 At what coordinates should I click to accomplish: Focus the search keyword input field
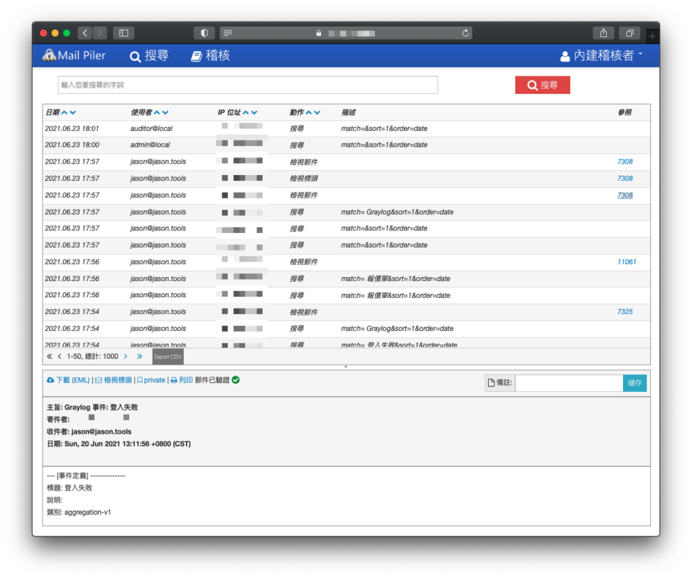point(247,84)
